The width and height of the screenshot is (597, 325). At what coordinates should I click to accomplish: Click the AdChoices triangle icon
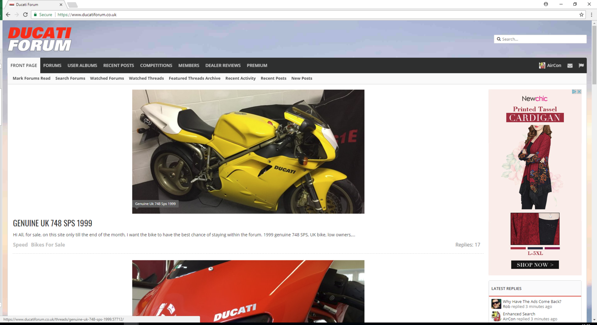tap(574, 92)
